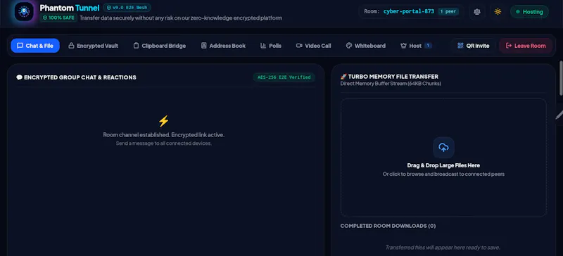Click 'Direct Memory Buffer Stream (64KB Chunks)' text
The image size is (563, 256).
point(391,84)
